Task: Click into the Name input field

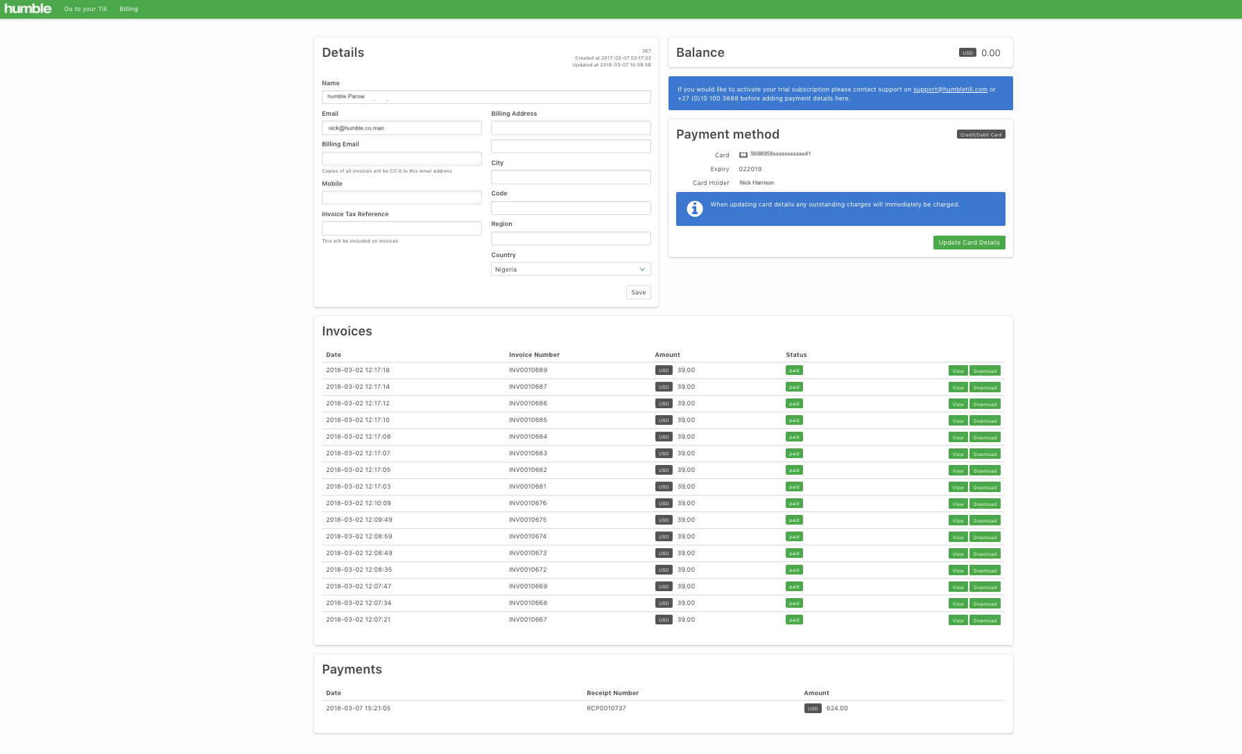Action: (x=485, y=97)
